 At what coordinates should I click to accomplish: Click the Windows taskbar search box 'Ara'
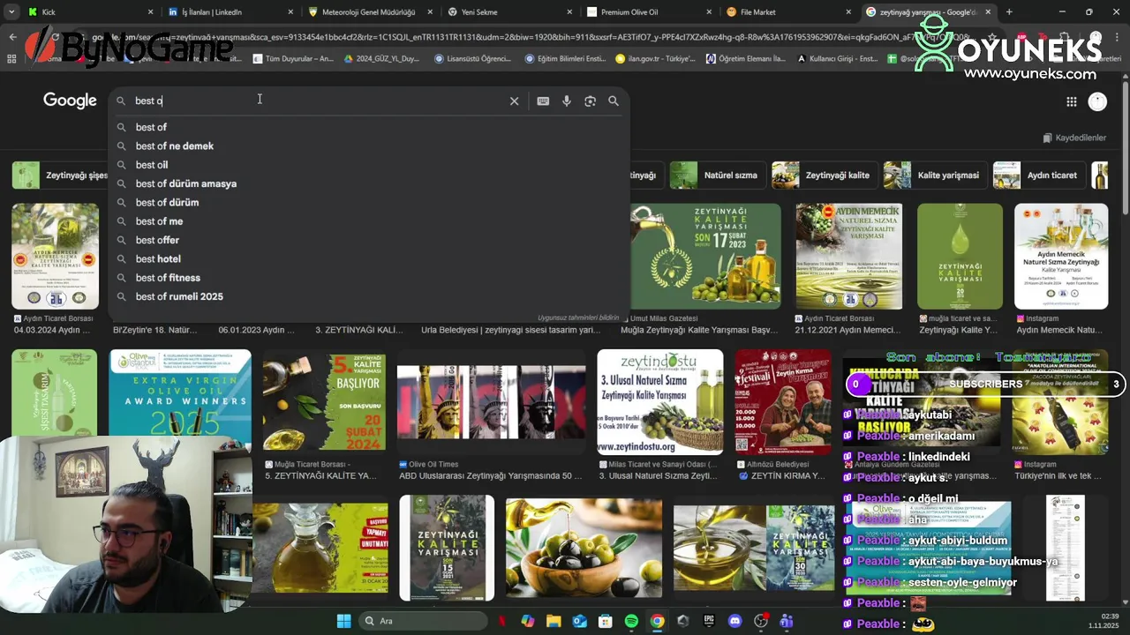pos(424,621)
